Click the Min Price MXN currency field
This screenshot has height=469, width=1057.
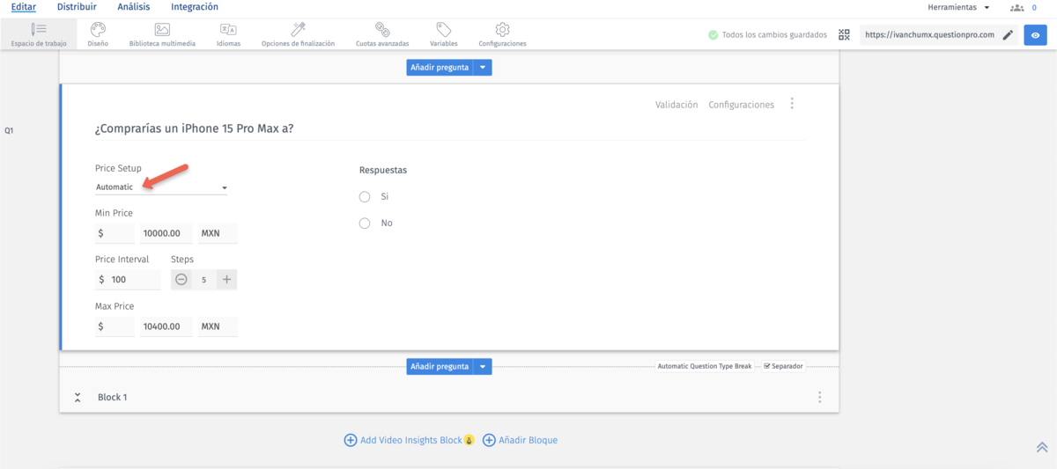(218, 234)
